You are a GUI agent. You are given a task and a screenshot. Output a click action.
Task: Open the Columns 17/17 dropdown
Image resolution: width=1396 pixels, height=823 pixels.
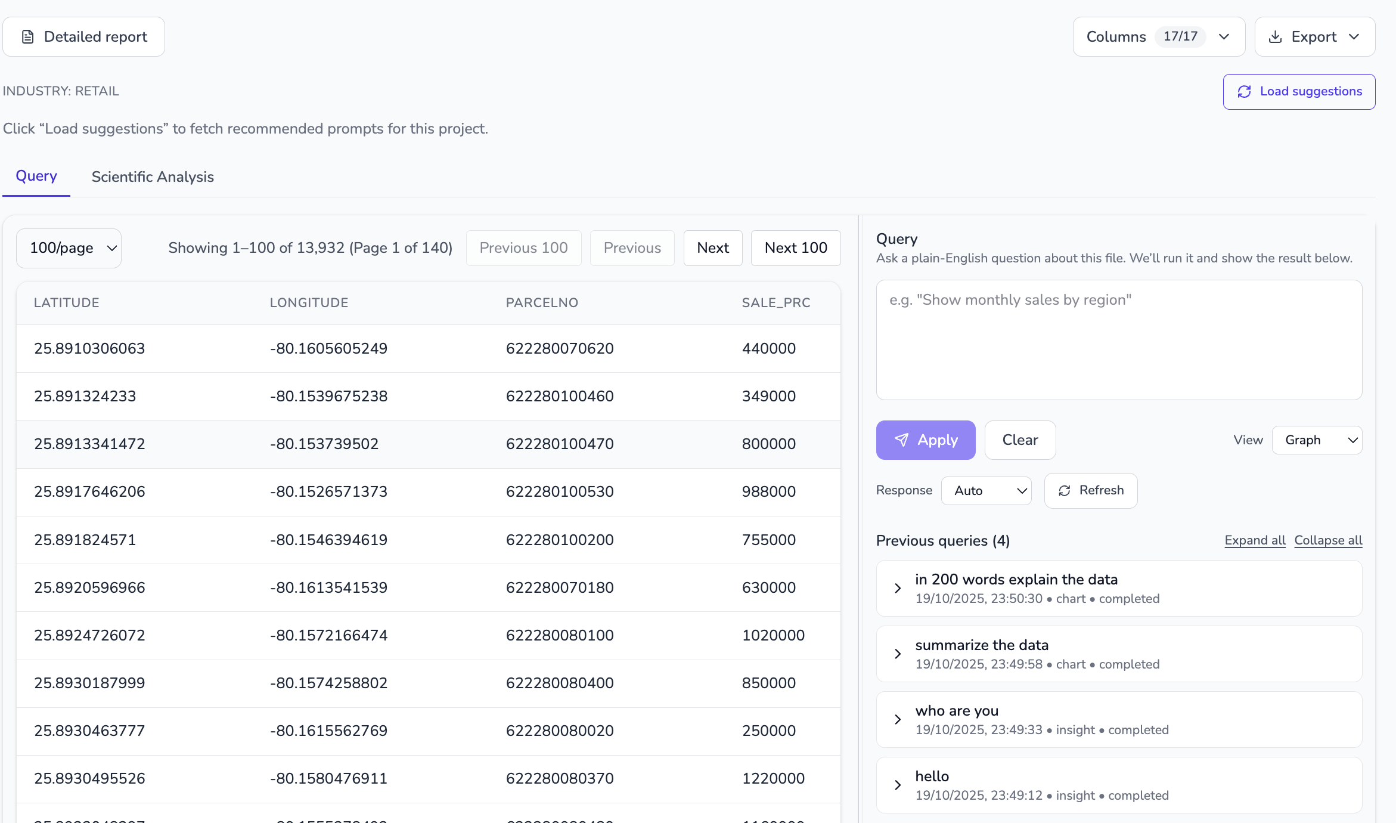1158,37
